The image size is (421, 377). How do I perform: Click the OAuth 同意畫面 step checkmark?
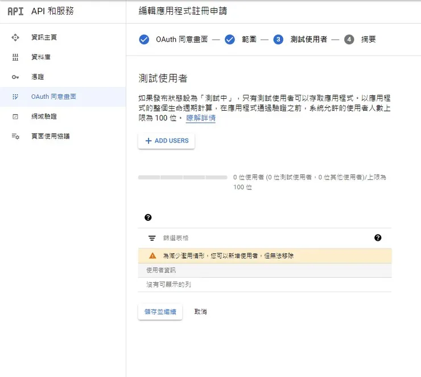click(144, 40)
